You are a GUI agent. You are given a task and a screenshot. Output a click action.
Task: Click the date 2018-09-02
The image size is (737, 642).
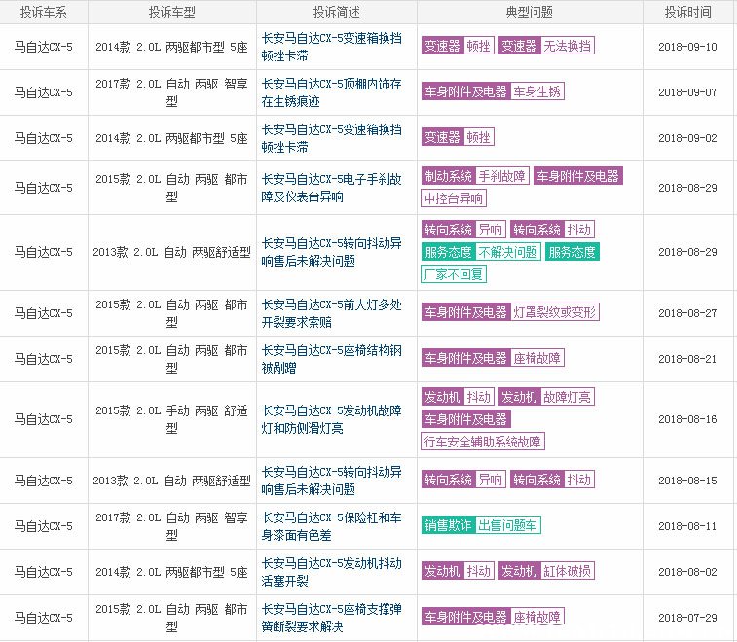(687, 138)
